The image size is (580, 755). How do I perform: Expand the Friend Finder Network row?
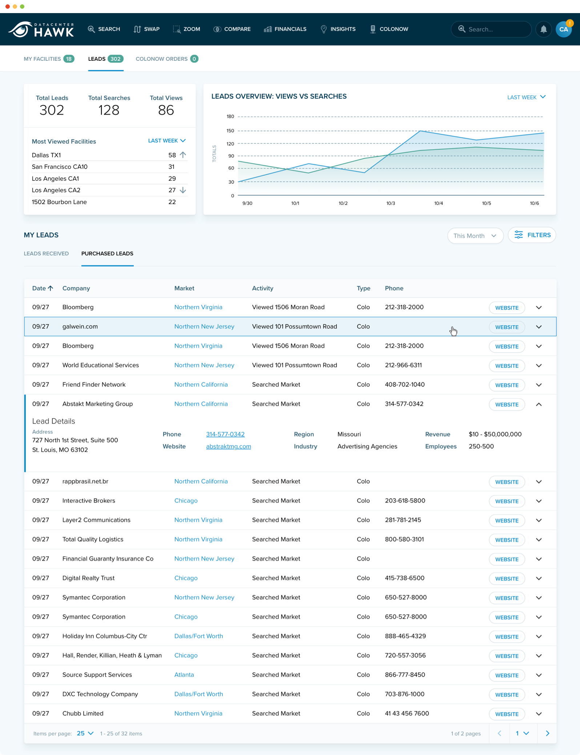[x=539, y=385]
